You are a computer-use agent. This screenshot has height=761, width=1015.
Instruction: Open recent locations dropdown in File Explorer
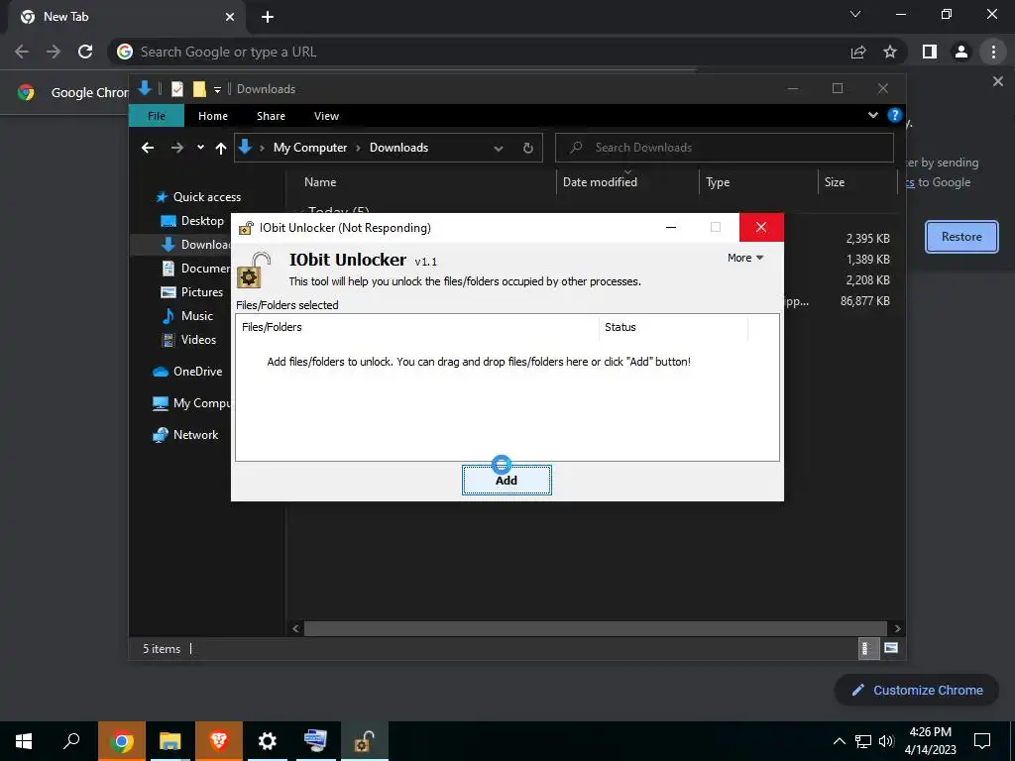point(200,148)
